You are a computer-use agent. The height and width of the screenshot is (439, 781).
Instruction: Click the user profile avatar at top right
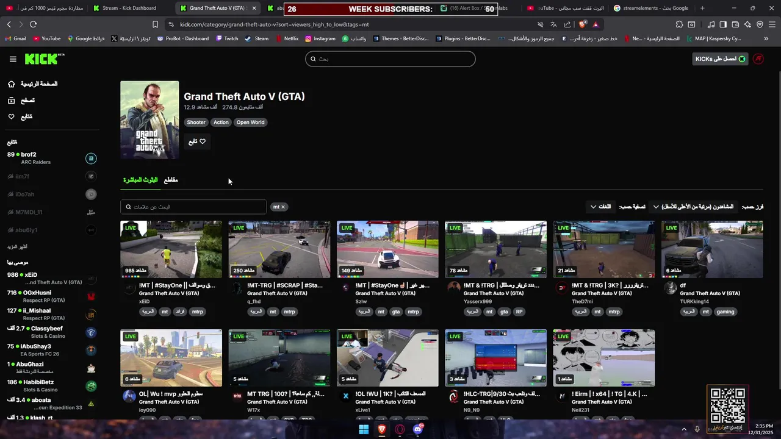point(758,59)
